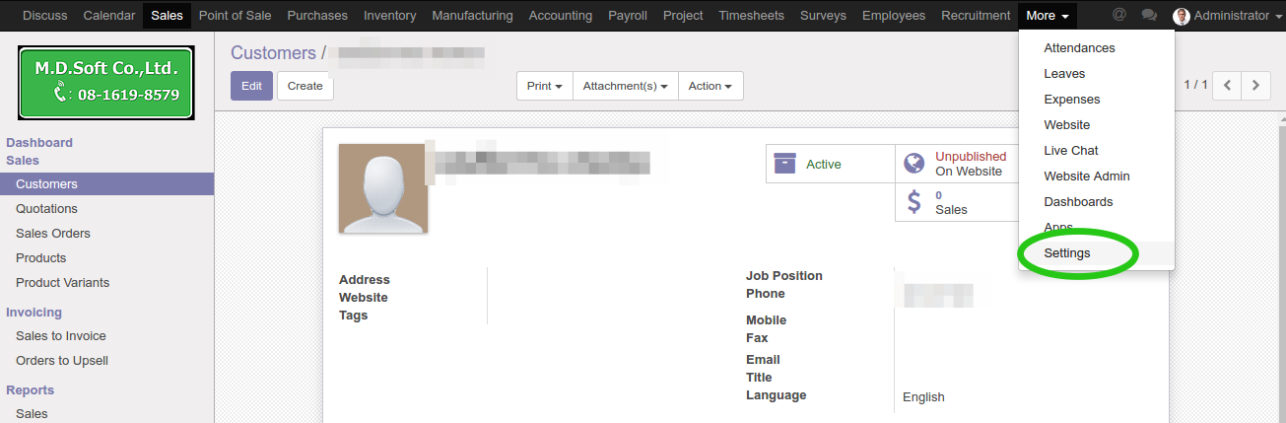
Task: Go to next record with right chevron
Action: (1255, 86)
